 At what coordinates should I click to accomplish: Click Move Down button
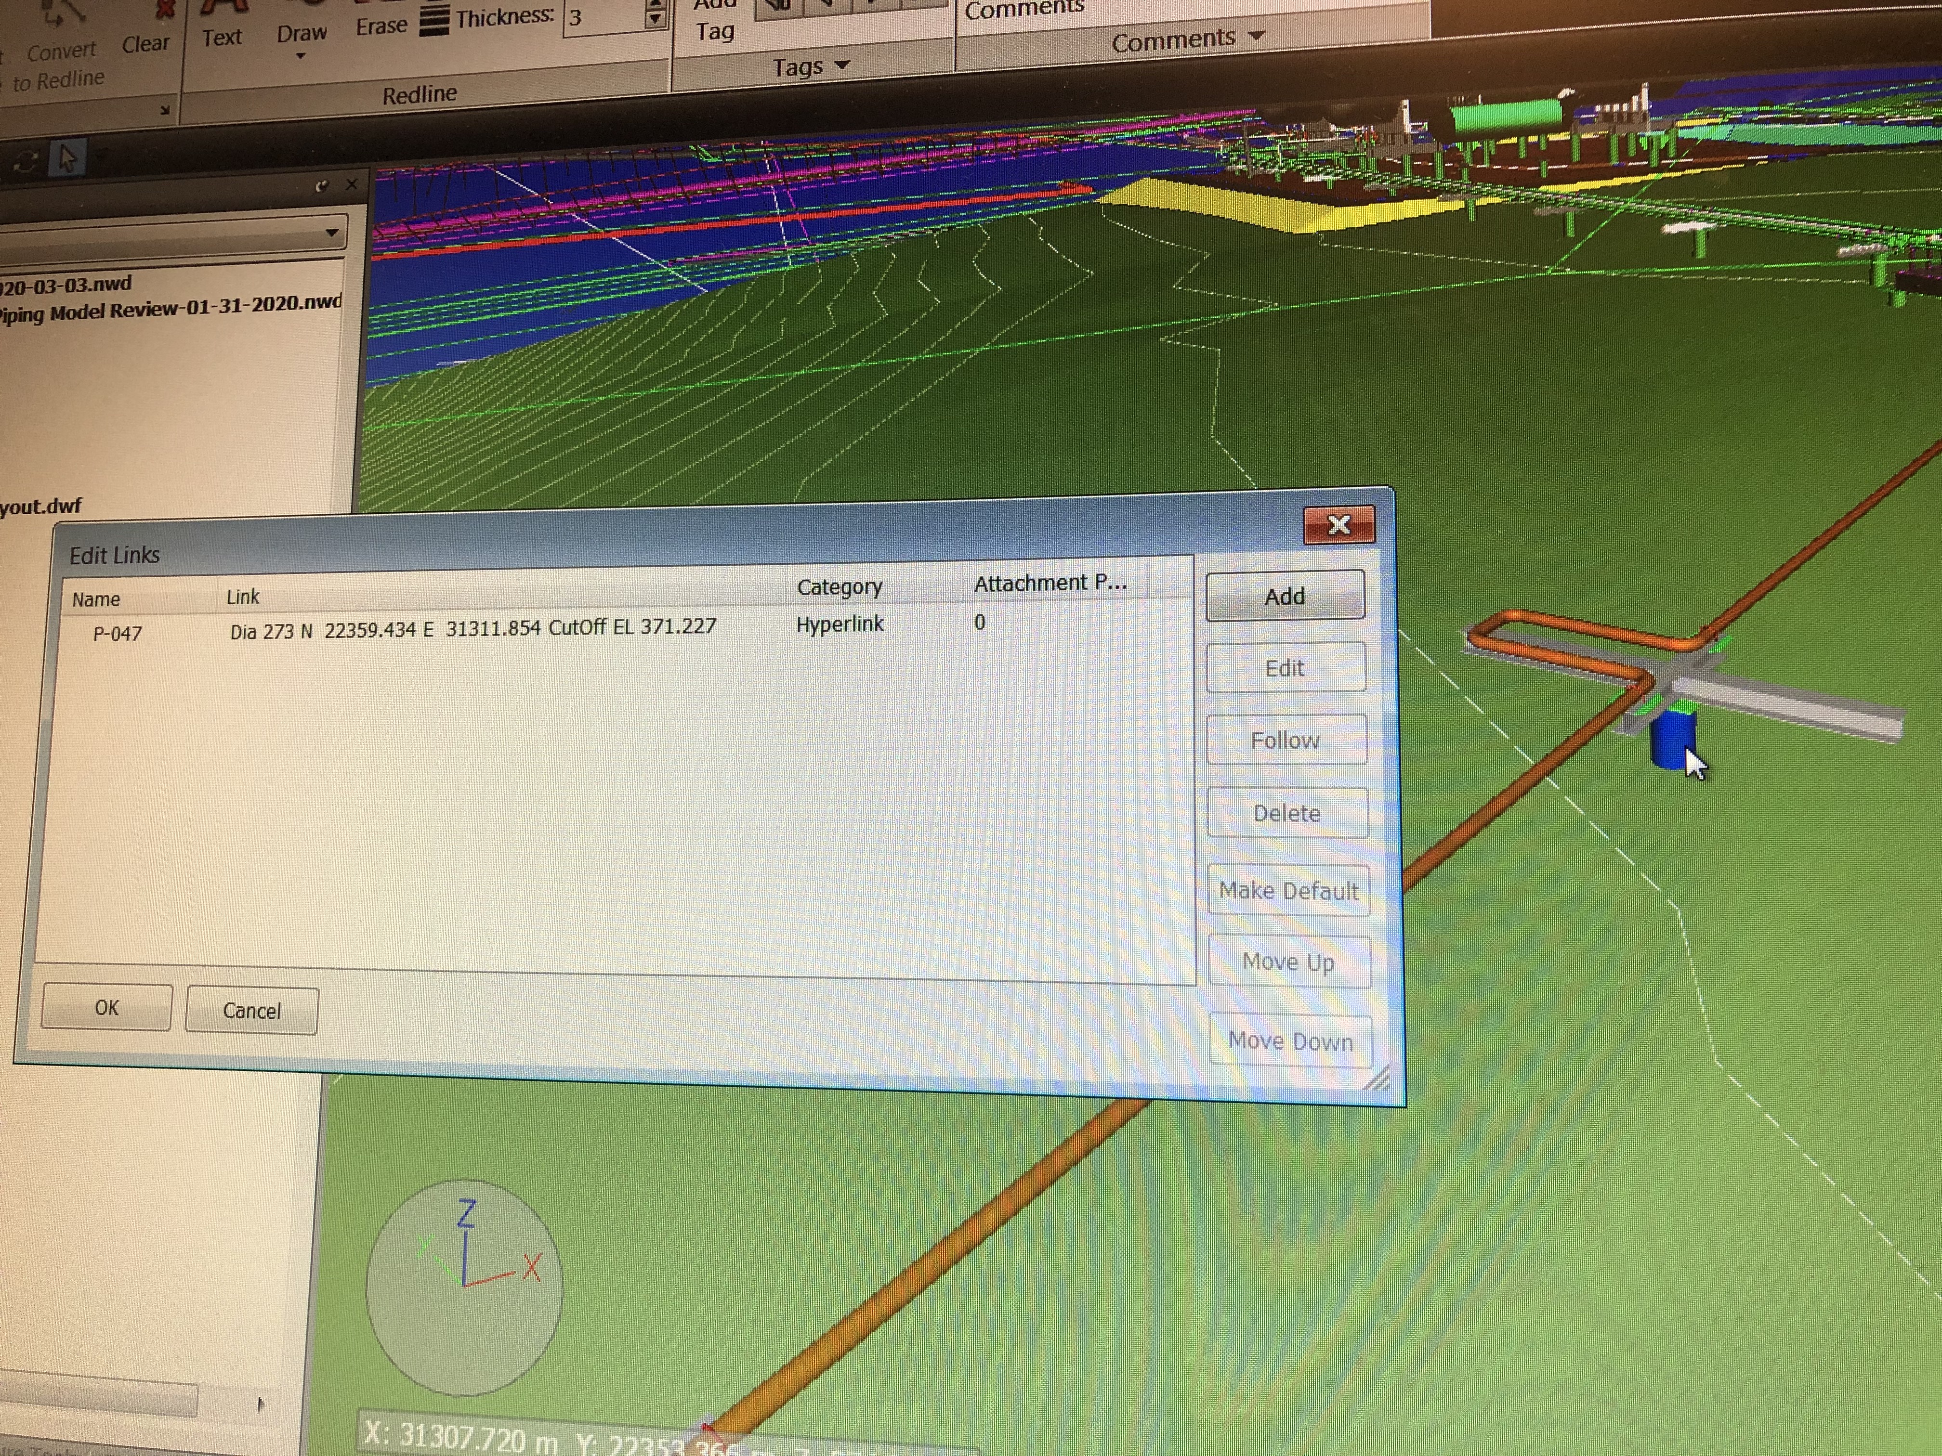click(x=1290, y=1041)
